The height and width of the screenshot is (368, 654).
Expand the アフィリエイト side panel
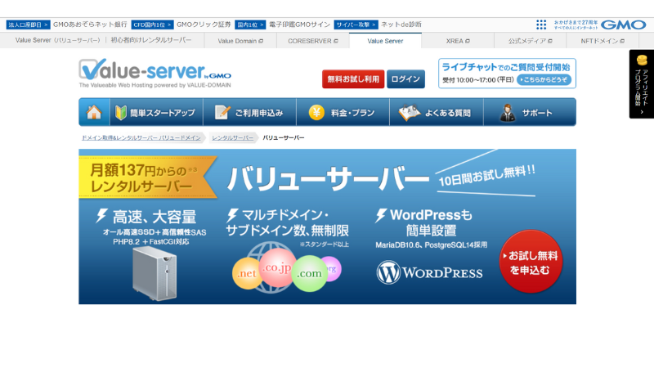coord(642,84)
